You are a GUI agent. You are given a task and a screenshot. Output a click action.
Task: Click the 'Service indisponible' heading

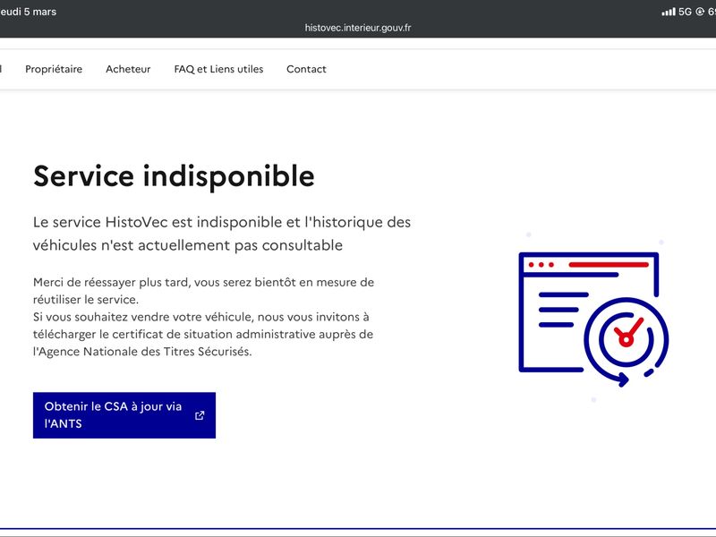pos(174,176)
